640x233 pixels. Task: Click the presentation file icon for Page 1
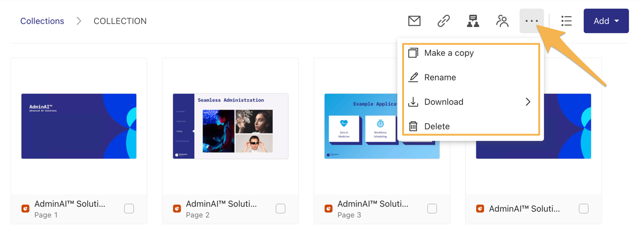pos(25,209)
